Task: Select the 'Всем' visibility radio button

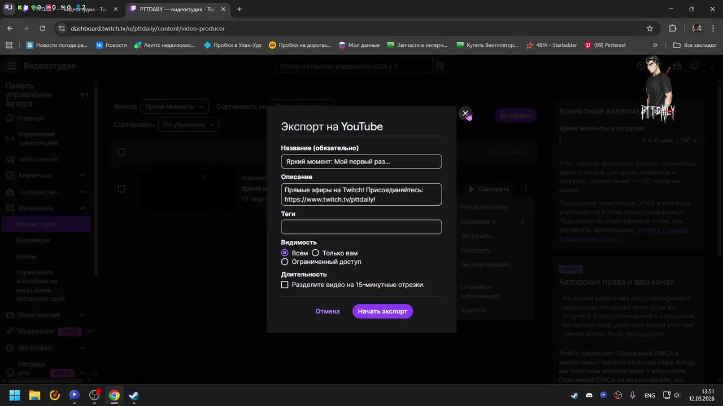Action: (285, 253)
